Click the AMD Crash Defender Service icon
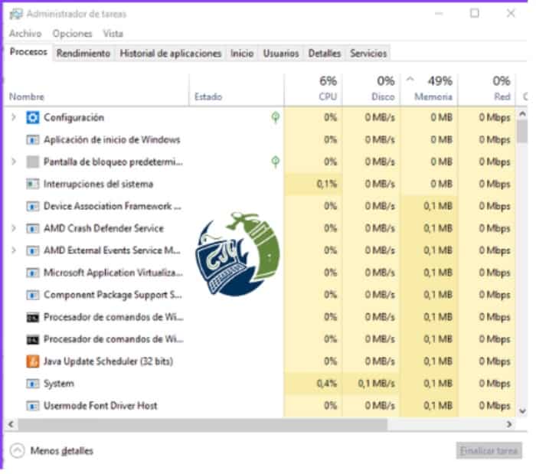 [x=33, y=228]
